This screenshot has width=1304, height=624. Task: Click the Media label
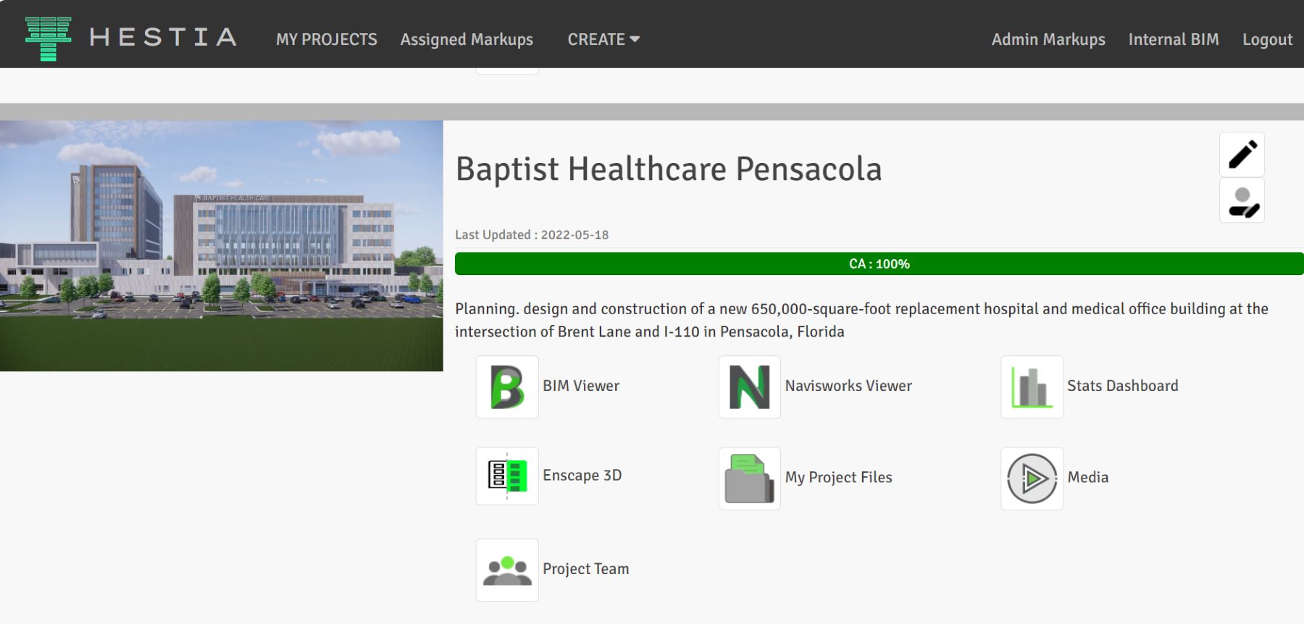(x=1088, y=477)
